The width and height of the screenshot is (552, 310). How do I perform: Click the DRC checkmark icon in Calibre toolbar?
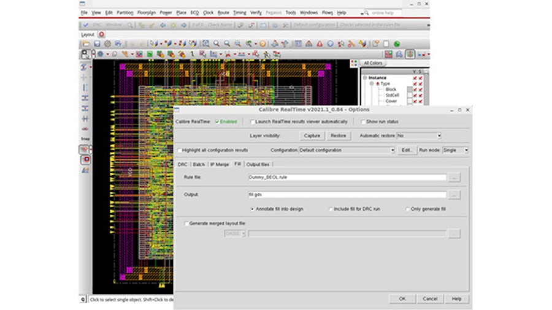tap(86, 25)
